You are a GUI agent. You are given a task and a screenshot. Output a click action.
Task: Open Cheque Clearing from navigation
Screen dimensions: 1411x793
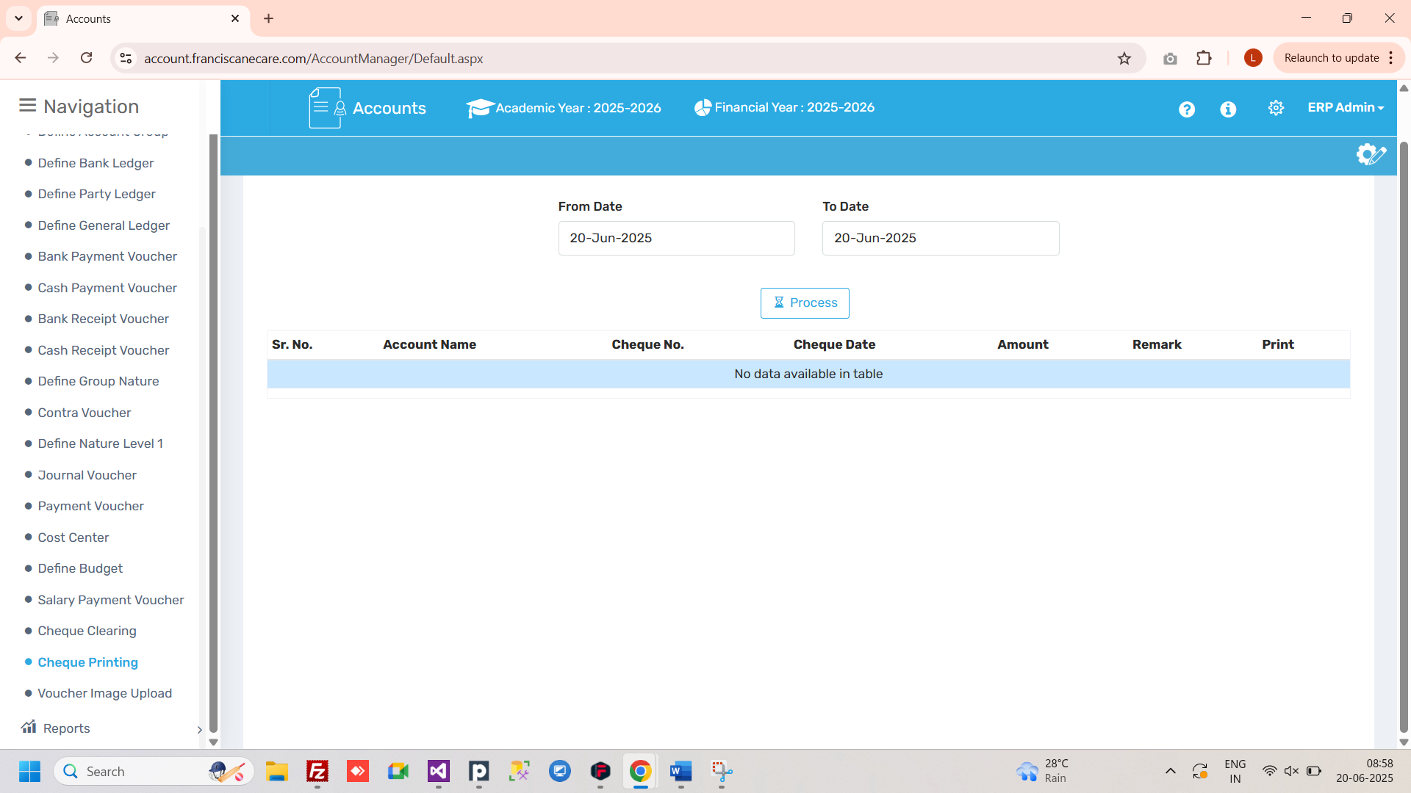pyautogui.click(x=87, y=631)
